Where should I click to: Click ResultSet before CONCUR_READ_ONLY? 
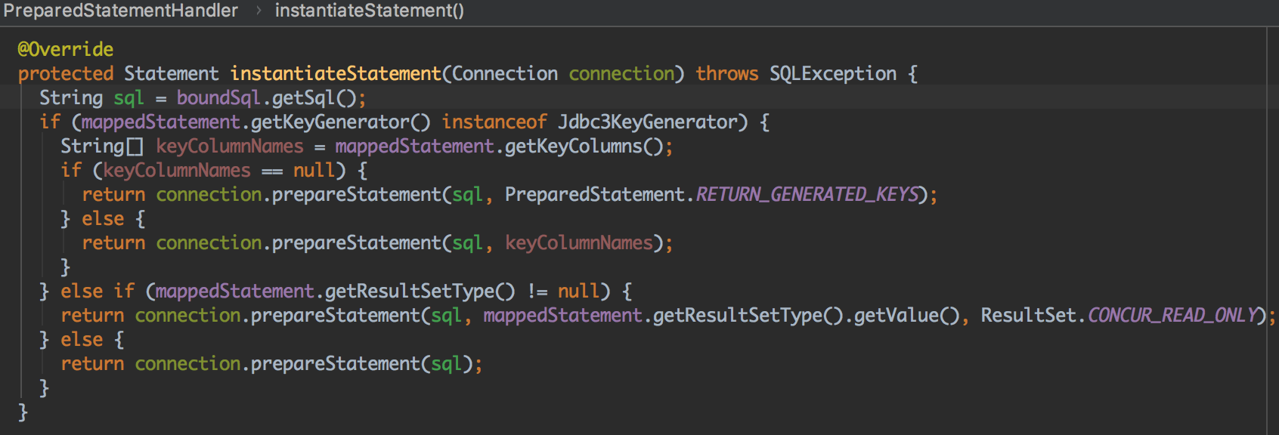point(1028,315)
